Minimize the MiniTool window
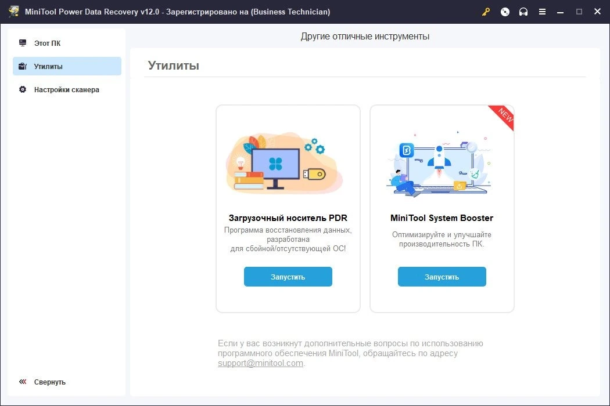Viewport: 610px width, 406px height. tap(560, 12)
